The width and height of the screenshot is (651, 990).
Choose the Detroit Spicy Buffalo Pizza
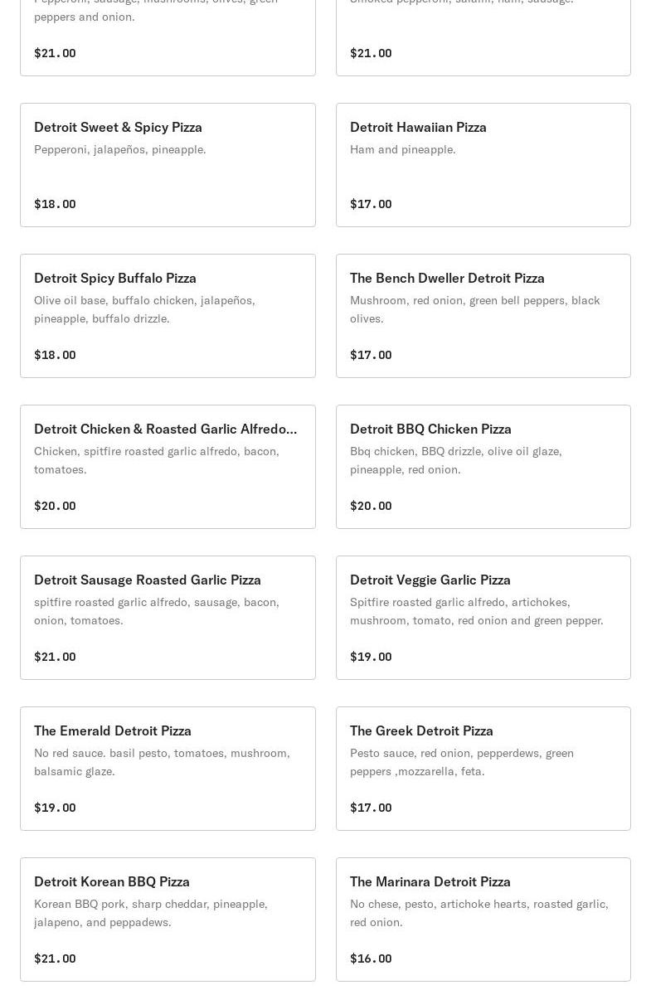(x=115, y=278)
